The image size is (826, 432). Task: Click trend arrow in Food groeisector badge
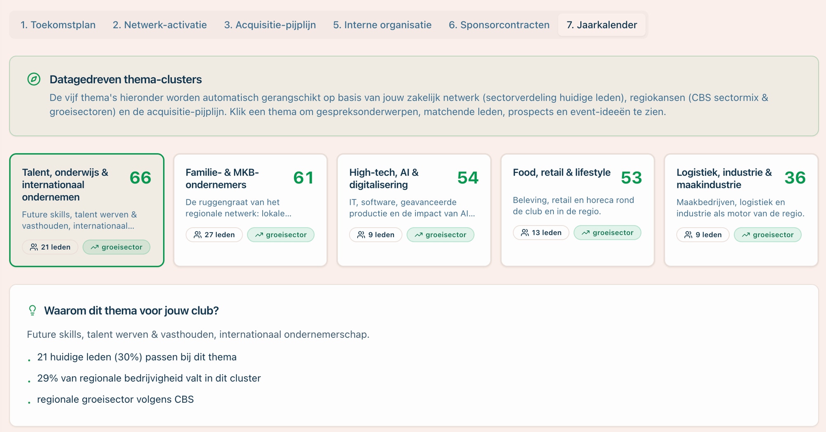tap(586, 233)
